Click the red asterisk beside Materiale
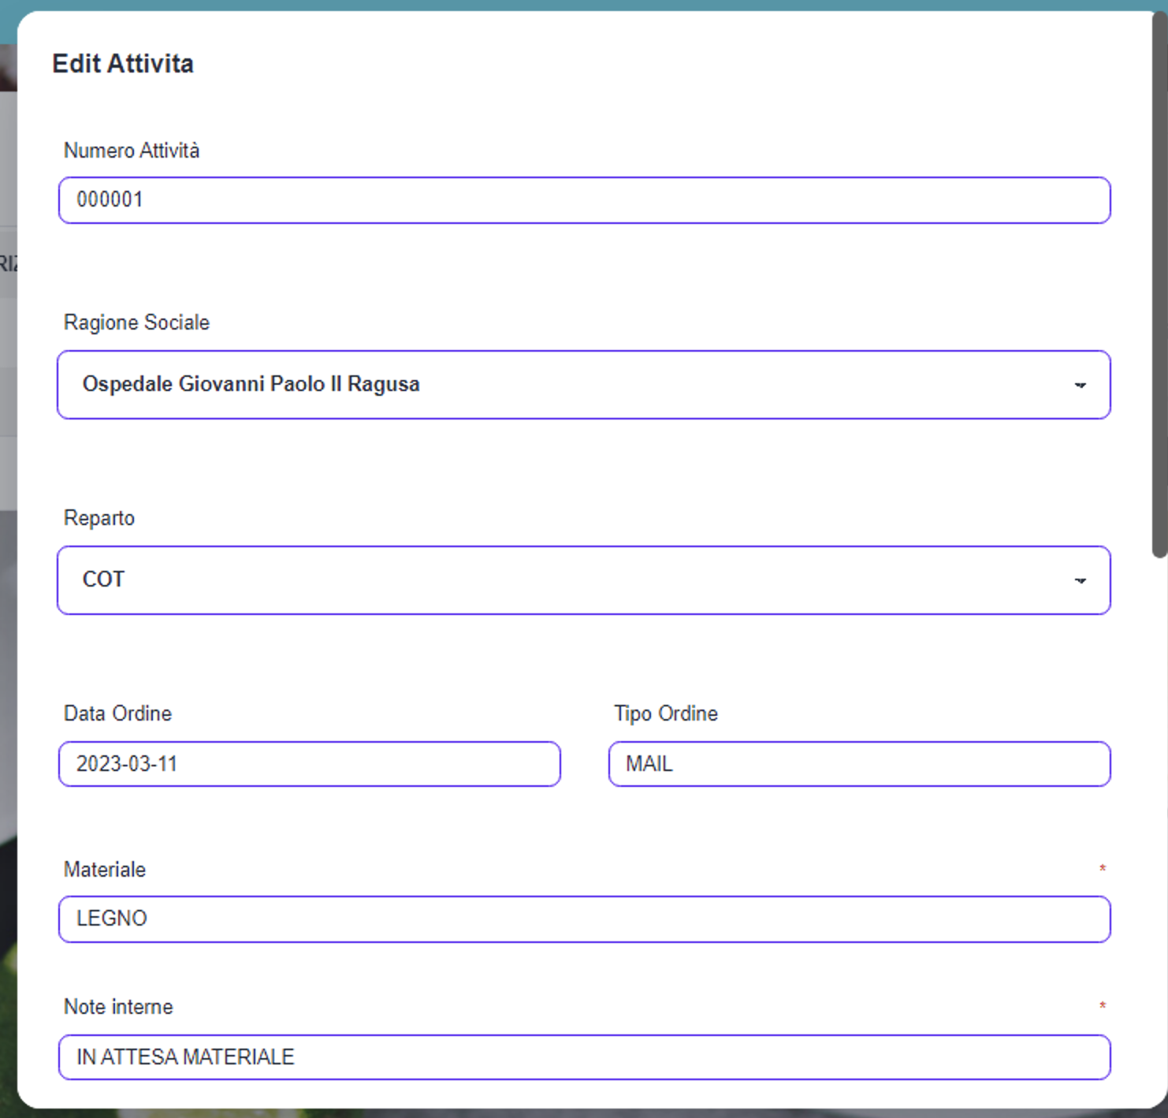The height and width of the screenshot is (1118, 1168). [x=1103, y=869]
